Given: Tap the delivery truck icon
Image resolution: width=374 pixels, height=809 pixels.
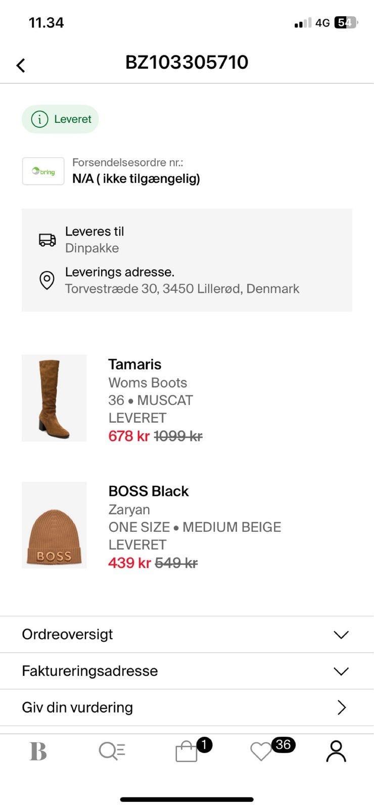Looking at the screenshot, I should click(48, 240).
